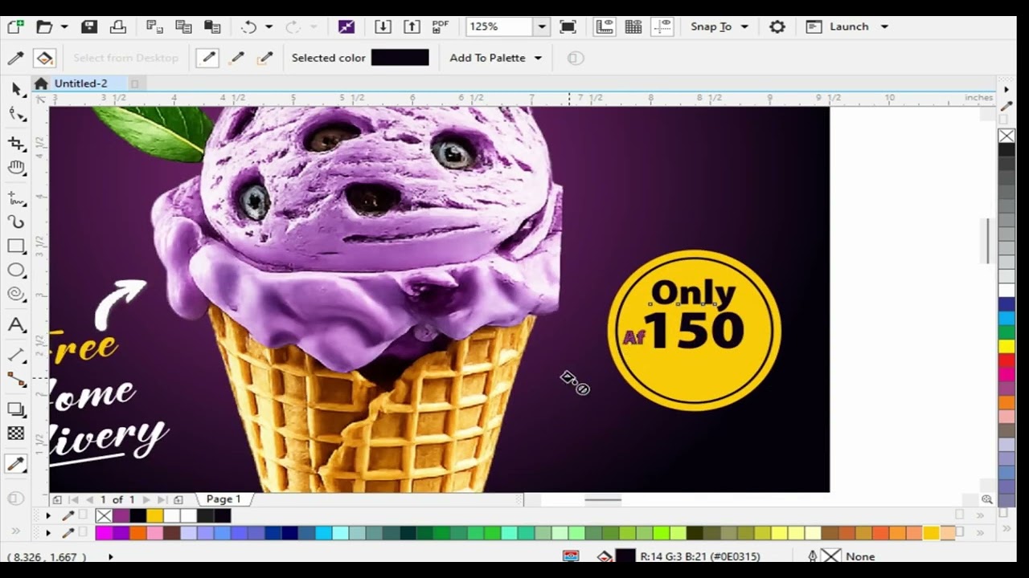The image size is (1029, 578).
Task: Click the Zoom navigator icon at canvas corner
Action: 987,499
